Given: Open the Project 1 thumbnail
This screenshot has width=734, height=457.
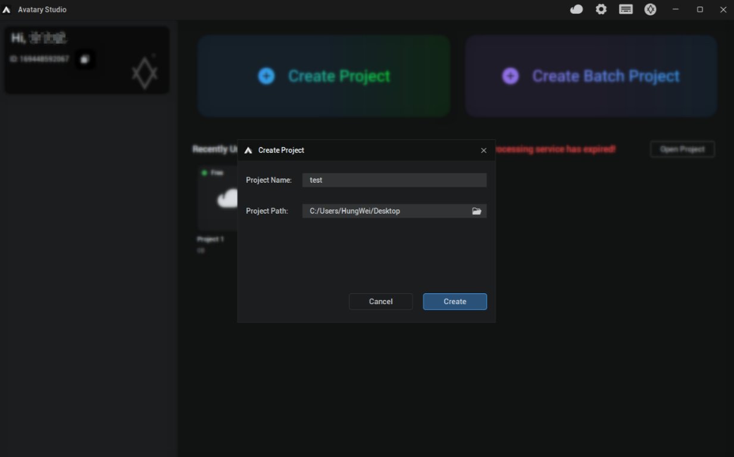Looking at the screenshot, I should (x=217, y=199).
